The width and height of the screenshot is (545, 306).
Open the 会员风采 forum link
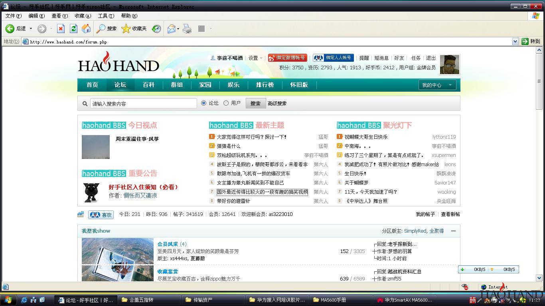tap(168, 244)
